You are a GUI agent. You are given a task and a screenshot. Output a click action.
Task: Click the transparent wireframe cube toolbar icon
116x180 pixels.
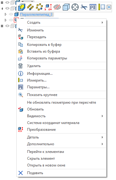coord(66,7)
